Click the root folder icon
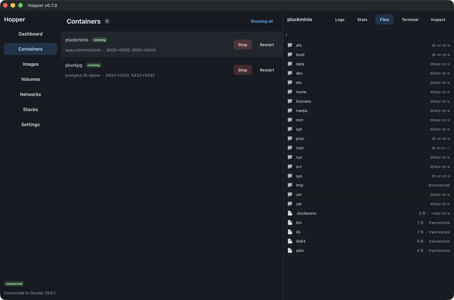 (290, 148)
